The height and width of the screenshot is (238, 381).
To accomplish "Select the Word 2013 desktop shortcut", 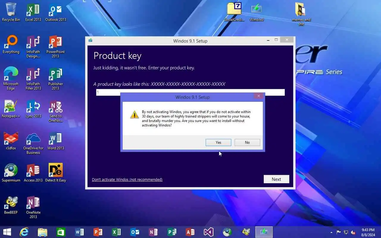I will 56,141.
